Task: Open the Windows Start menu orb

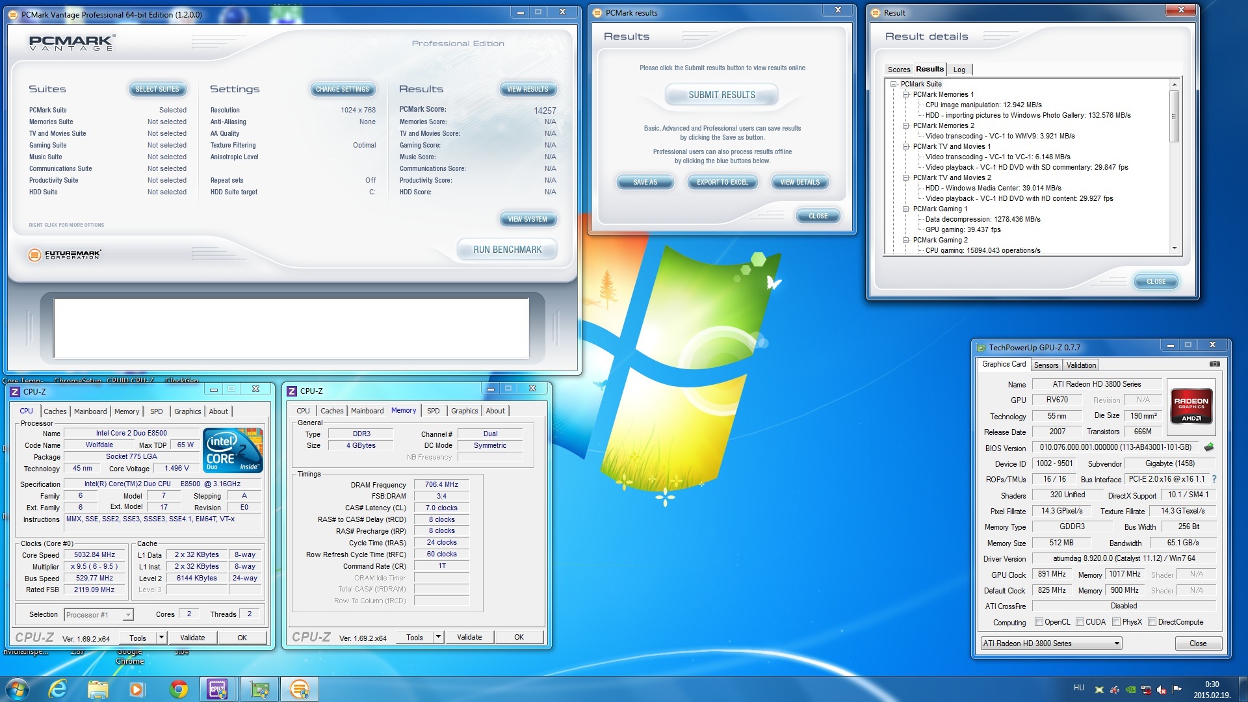Action: [x=18, y=689]
